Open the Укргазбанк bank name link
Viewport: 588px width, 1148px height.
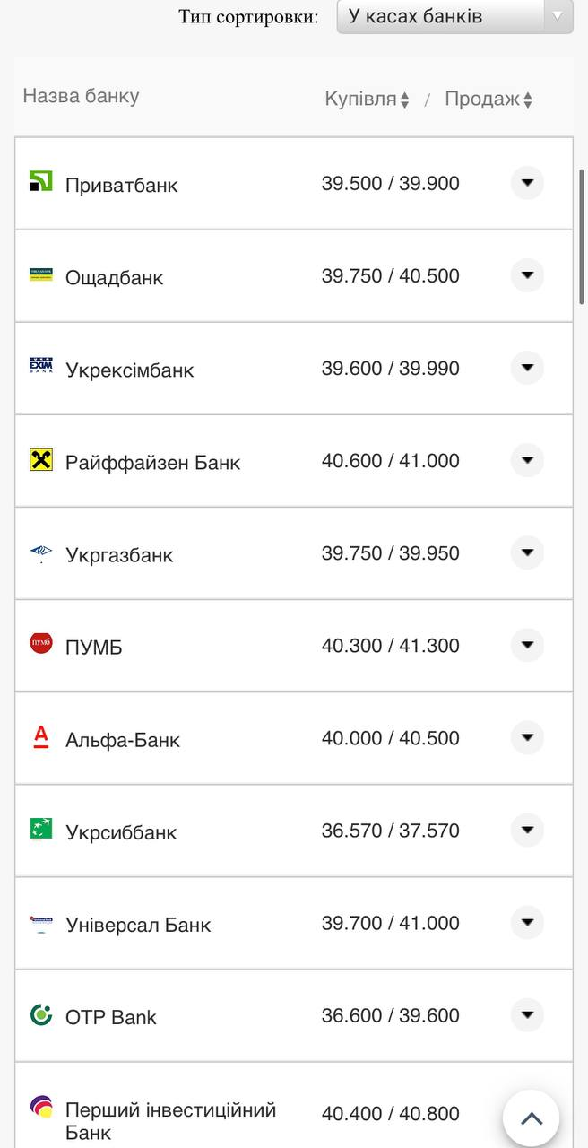[x=119, y=555]
